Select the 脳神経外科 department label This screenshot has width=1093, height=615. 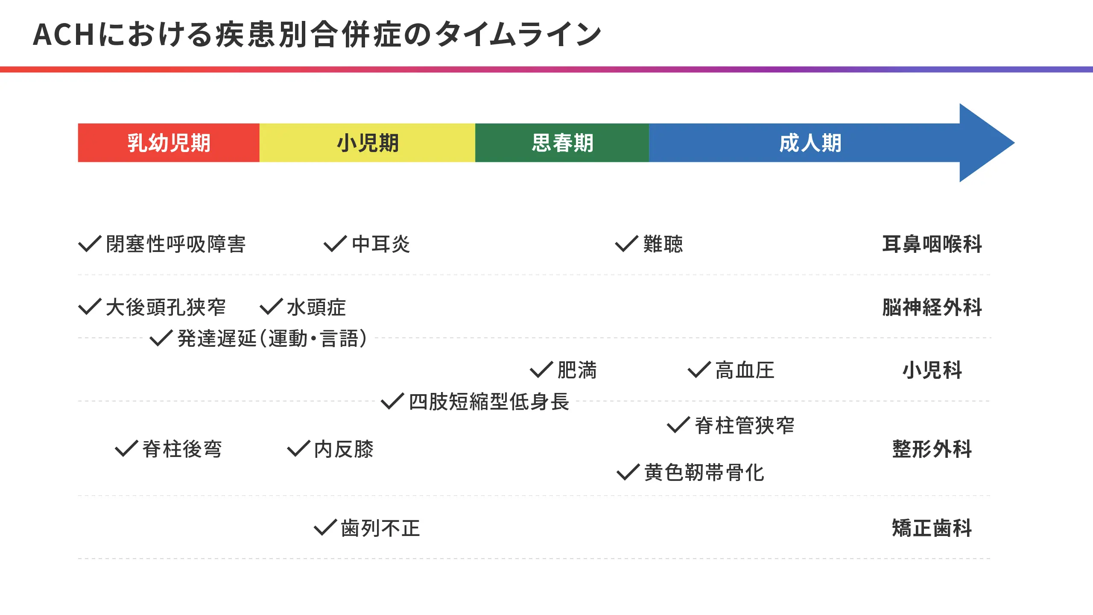[x=932, y=307]
